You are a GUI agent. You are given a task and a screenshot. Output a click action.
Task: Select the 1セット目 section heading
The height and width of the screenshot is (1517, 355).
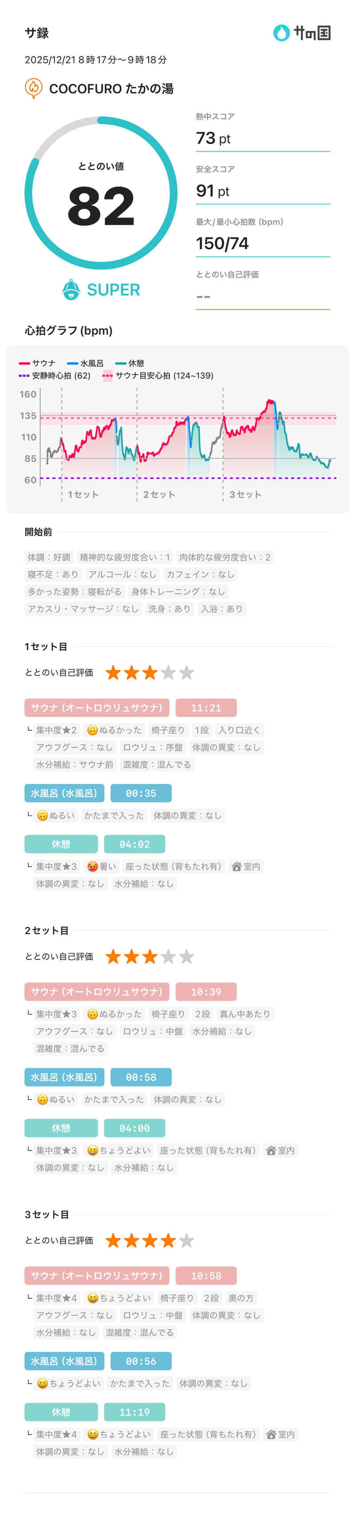click(x=39, y=645)
